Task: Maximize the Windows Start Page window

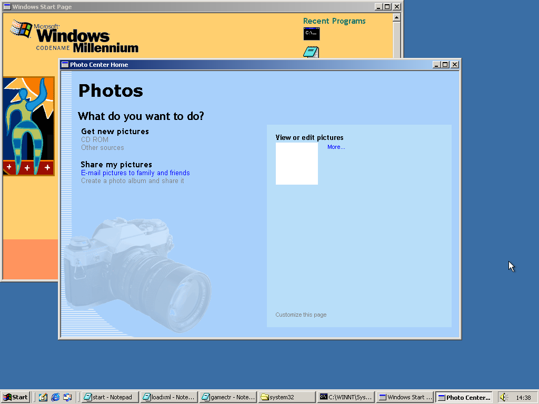Action: point(387,6)
